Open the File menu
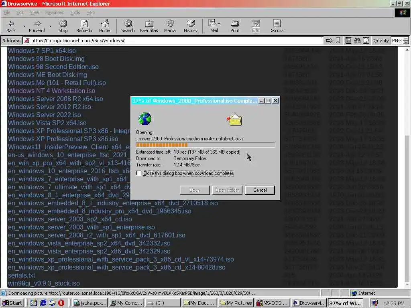 [7, 12]
